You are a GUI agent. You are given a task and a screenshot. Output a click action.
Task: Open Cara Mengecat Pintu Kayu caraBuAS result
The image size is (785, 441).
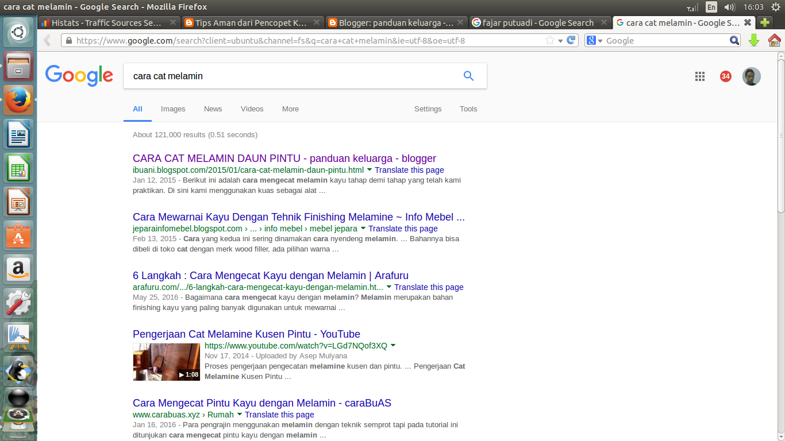262,403
